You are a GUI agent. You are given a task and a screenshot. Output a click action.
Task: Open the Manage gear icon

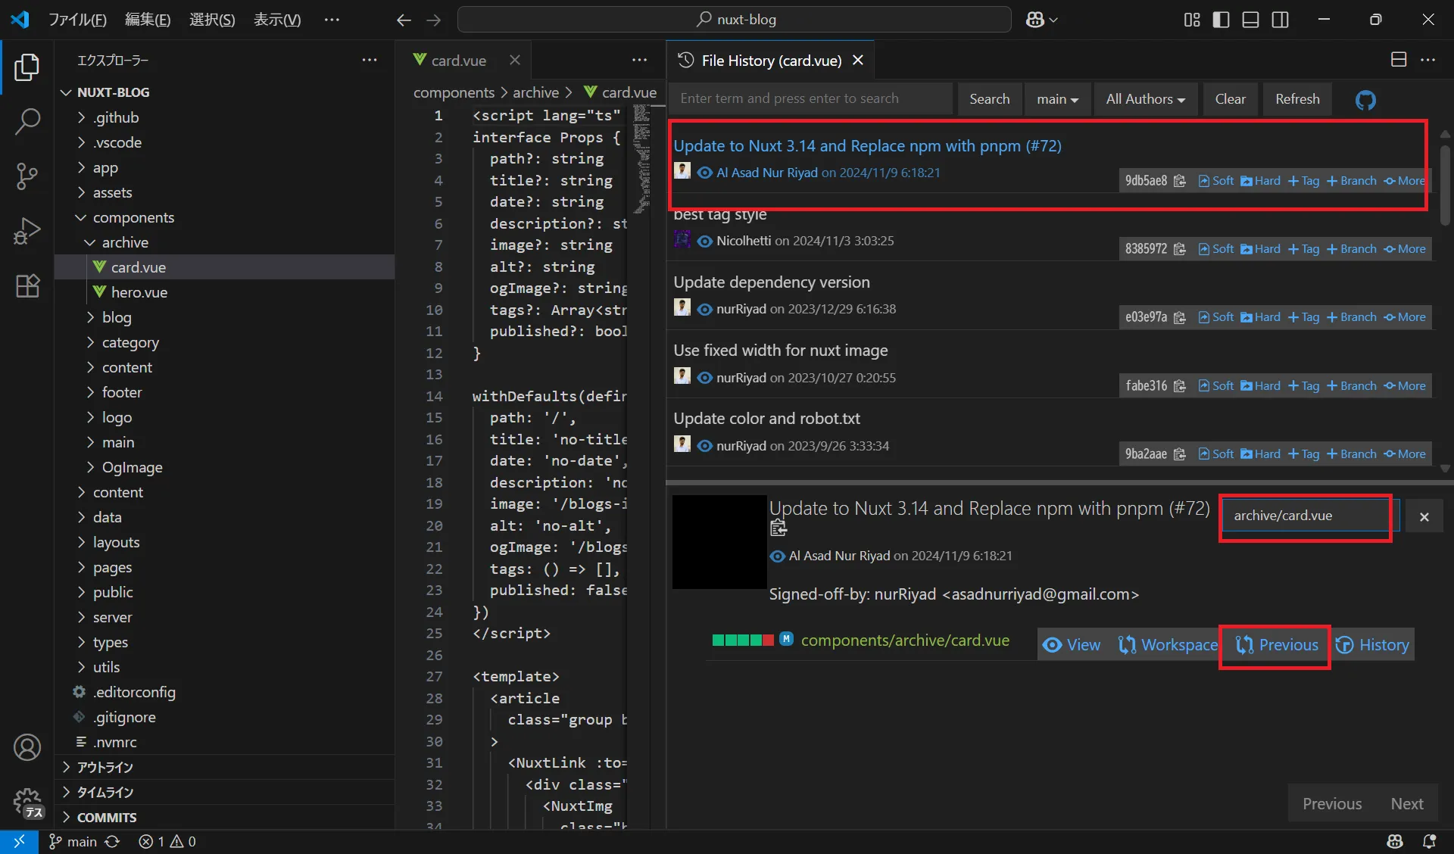click(27, 802)
